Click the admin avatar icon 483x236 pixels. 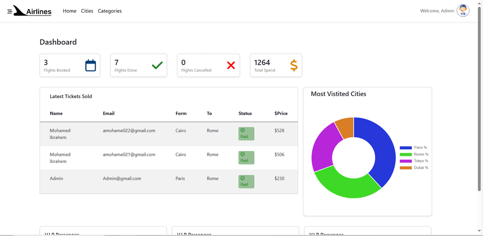point(463,11)
